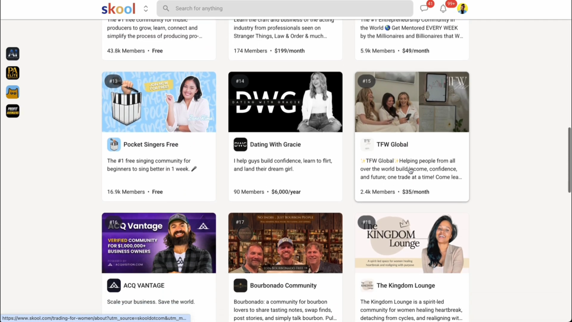The width and height of the screenshot is (572, 322).
Task: Click 'Scale your business. Save the world.' text
Action: [x=151, y=302]
